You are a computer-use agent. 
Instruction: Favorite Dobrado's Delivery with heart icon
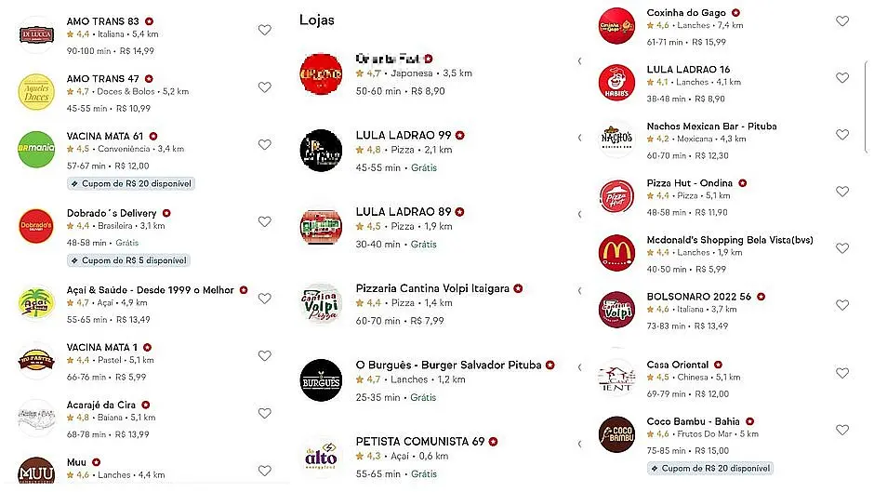tap(265, 221)
